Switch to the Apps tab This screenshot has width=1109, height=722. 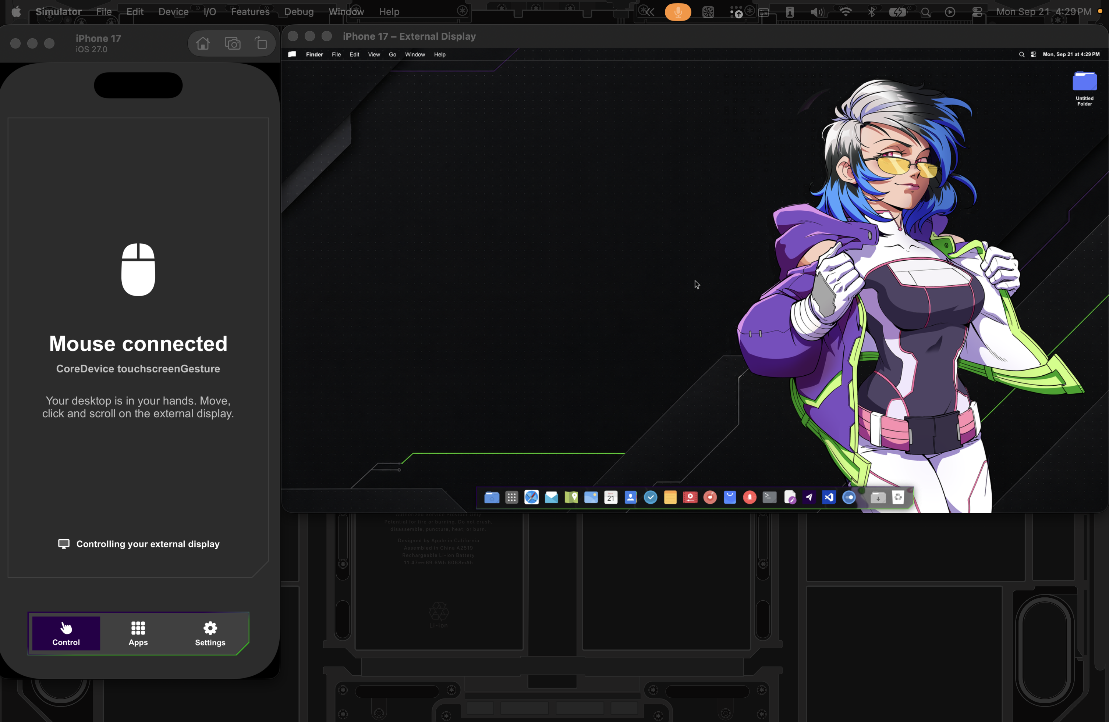138,633
